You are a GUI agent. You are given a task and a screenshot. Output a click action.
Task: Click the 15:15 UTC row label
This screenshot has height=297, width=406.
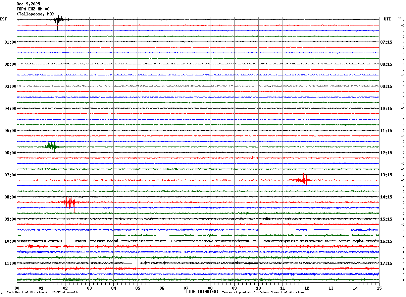(386, 219)
